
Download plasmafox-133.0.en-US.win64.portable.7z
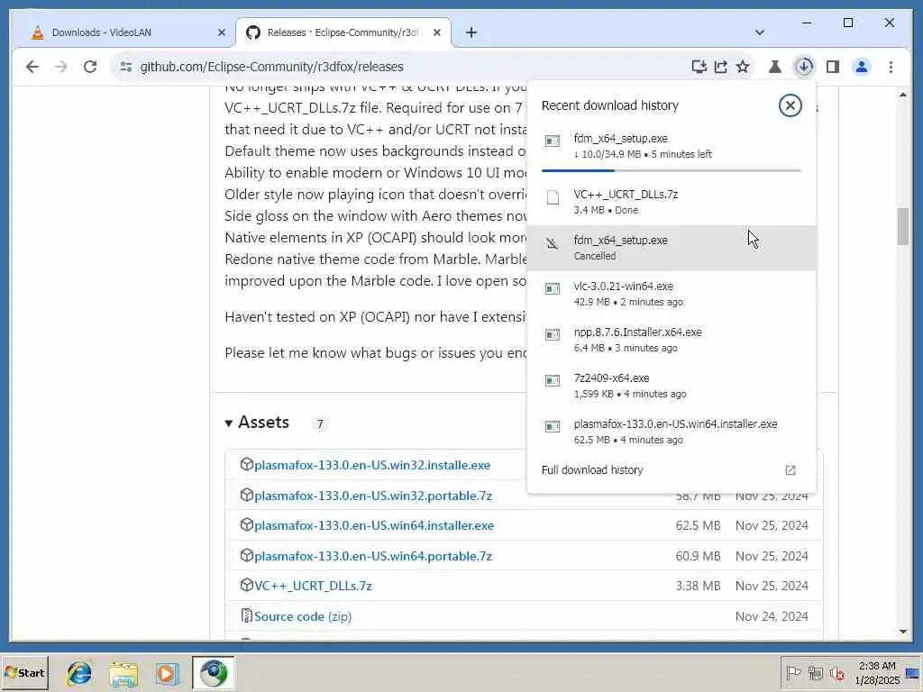click(x=373, y=556)
